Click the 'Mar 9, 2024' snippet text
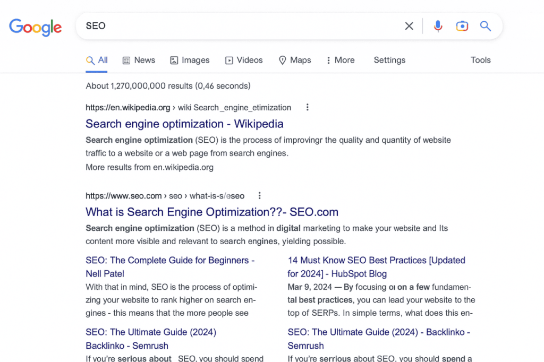Screen dimensions: 544x362 tap(310, 287)
